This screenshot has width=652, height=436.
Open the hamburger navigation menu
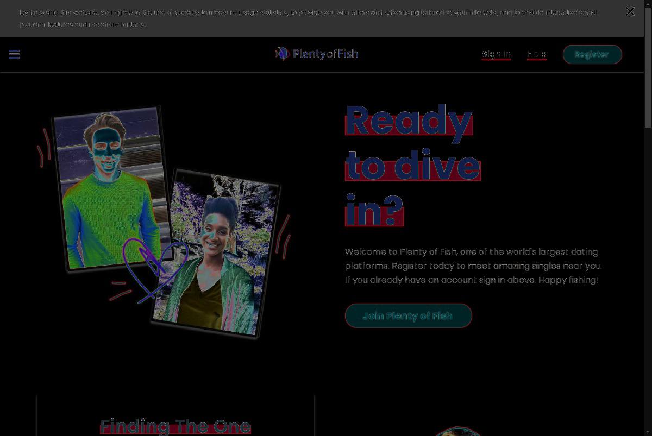[14, 54]
